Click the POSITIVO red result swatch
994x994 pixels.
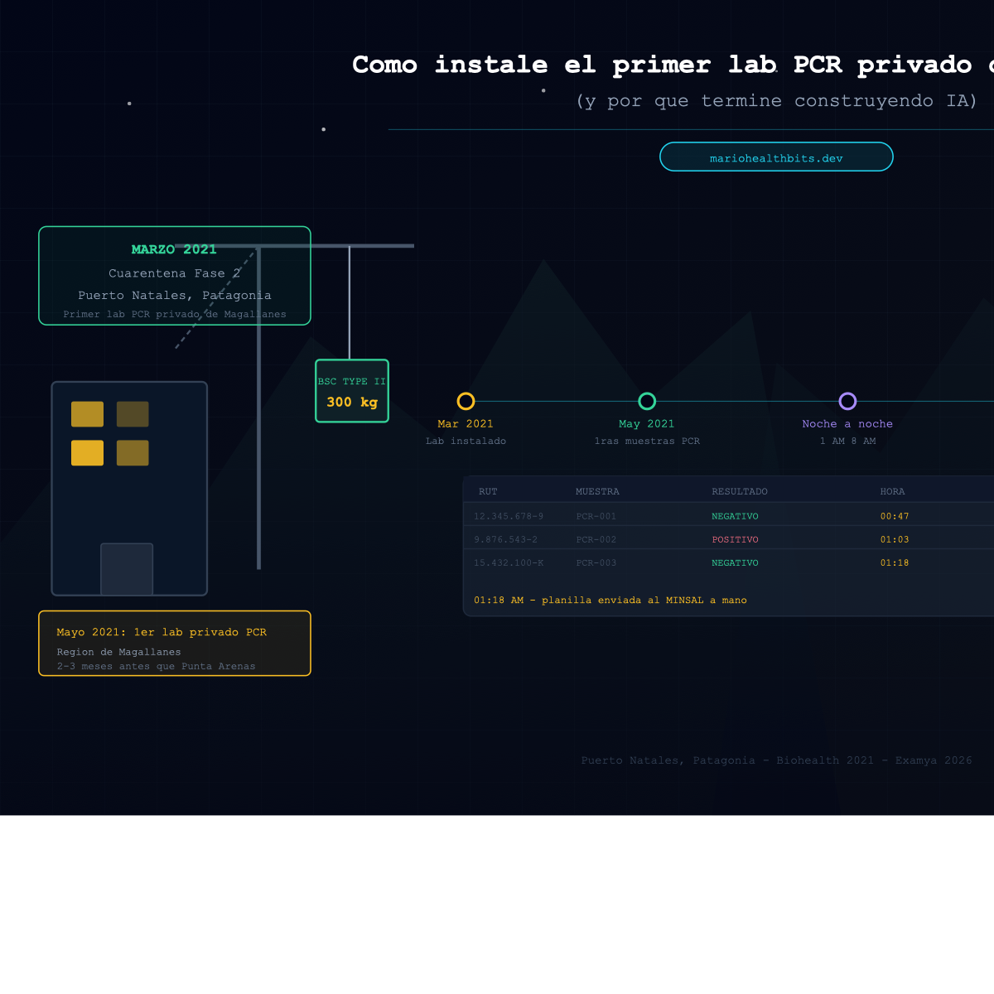coord(734,539)
